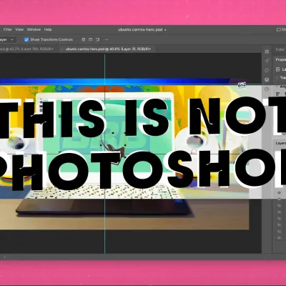Open the three-dots more options button
This screenshot has width=286, height=286.
tap(107, 39)
